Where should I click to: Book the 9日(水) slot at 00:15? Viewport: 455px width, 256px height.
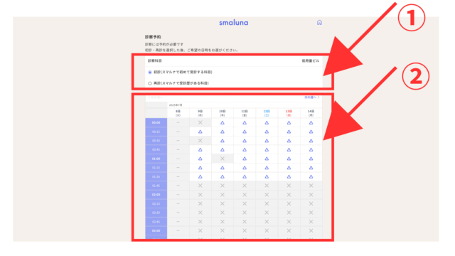pos(200,132)
